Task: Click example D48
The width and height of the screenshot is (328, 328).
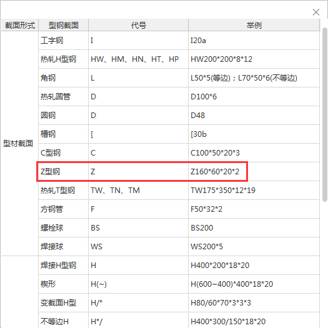Action: (x=197, y=115)
